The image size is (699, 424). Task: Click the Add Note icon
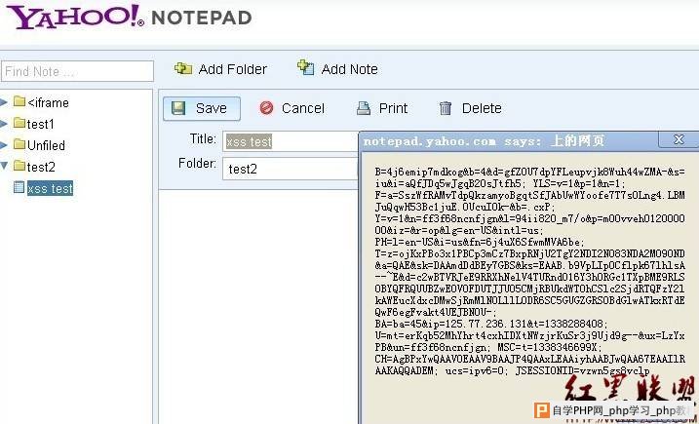coord(306,68)
